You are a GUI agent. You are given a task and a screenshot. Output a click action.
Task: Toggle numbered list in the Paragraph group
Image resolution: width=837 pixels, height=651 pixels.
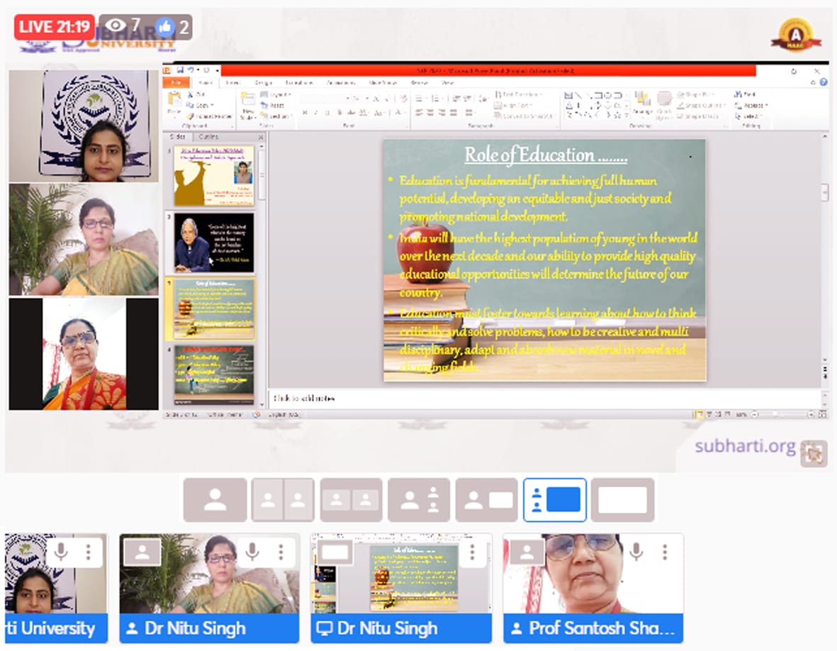coord(435,99)
